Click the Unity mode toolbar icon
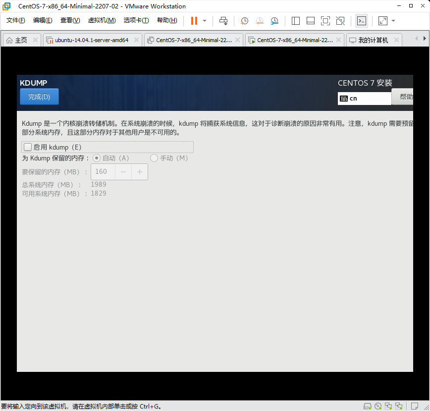Screen dimensions: 430x411 coord(340,21)
